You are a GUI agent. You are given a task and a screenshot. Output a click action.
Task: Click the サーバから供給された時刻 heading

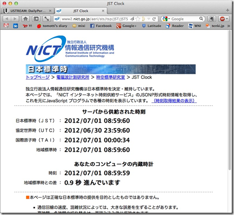point(114,112)
